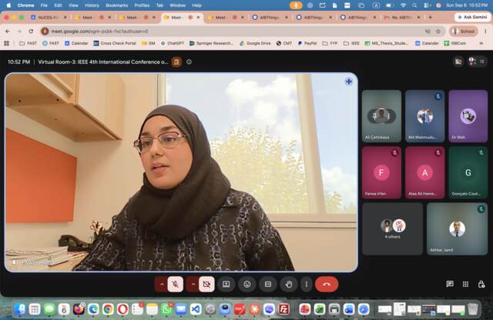Start presenting your screen
This screenshot has width=493, height=320.
[x=226, y=284]
